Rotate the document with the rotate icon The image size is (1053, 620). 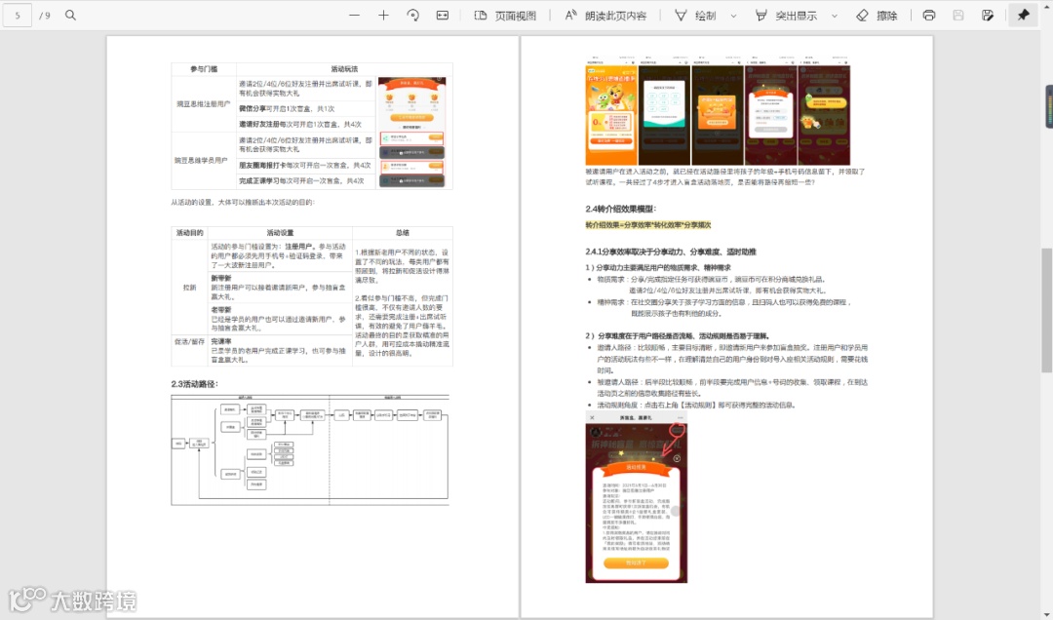pyautogui.click(x=413, y=15)
